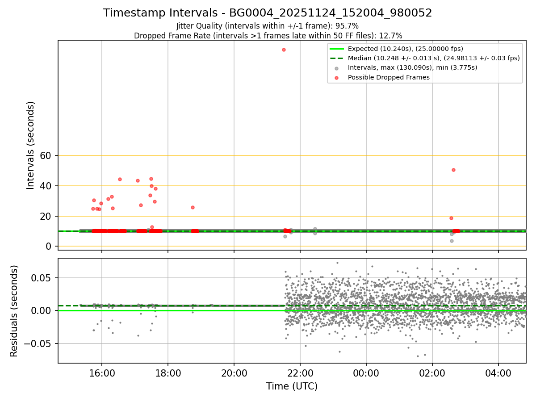Image resolution: width=536 pixels, height=402 pixels.
Task: Click the 'Intervals (seconds)' y-axis label
Action: pyautogui.click(x=30, y=145)
